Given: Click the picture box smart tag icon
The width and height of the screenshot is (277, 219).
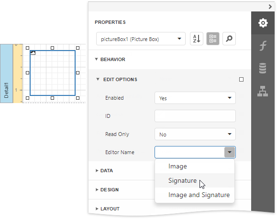Looking at the screenshot, I should (x=33, y=52).
